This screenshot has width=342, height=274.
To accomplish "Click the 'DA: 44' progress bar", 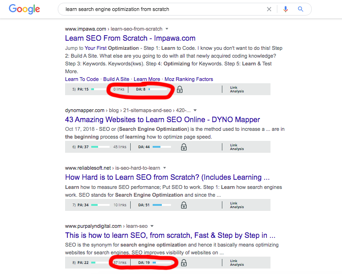I will [162, 147].
